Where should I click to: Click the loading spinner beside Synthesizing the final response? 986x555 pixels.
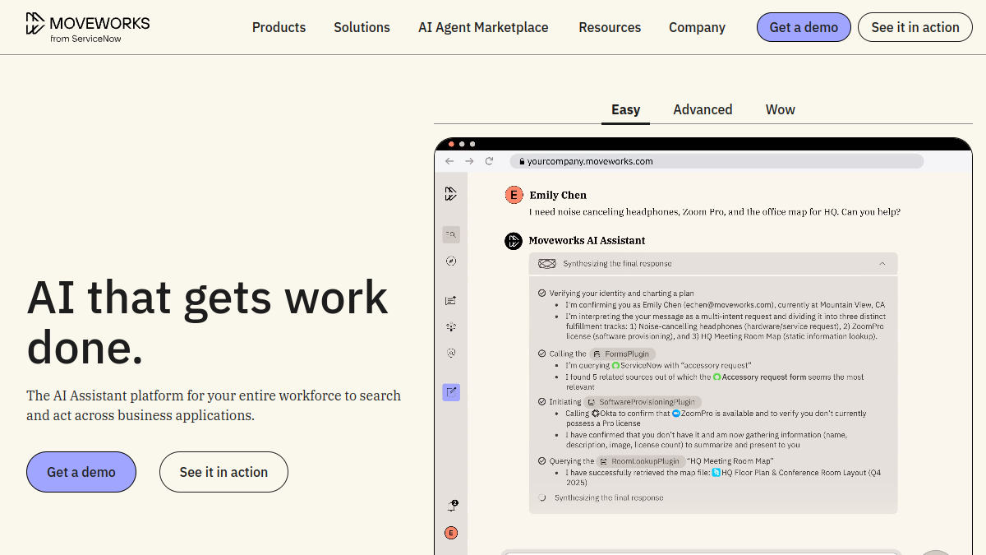pyautogui.click(x=542, y=497)
